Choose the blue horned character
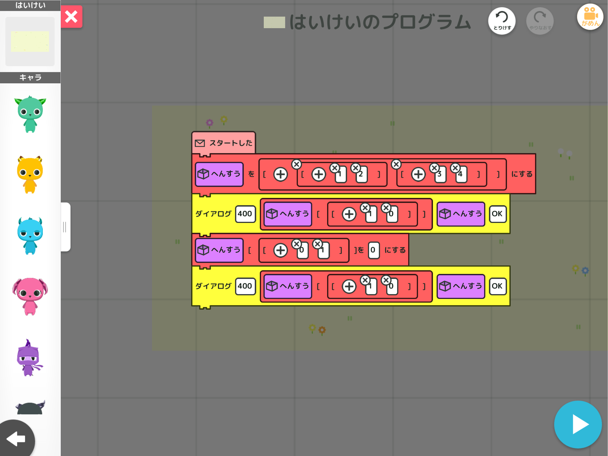Viewport: 608px width, 456px height. point(30,236)
